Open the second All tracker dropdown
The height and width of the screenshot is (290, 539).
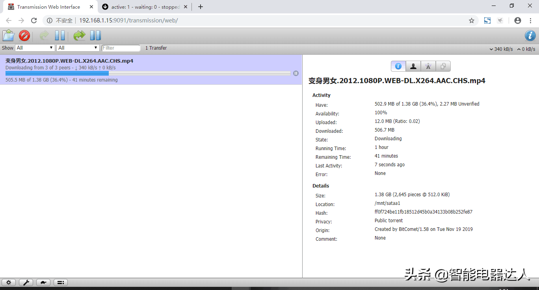(78, 48)
